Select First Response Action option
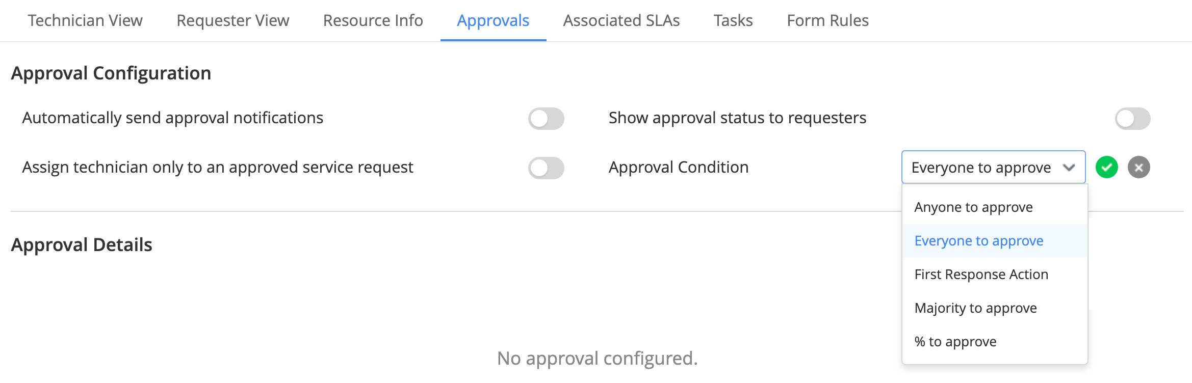This screenshot has width=1192, height=383. coord(995,275)
